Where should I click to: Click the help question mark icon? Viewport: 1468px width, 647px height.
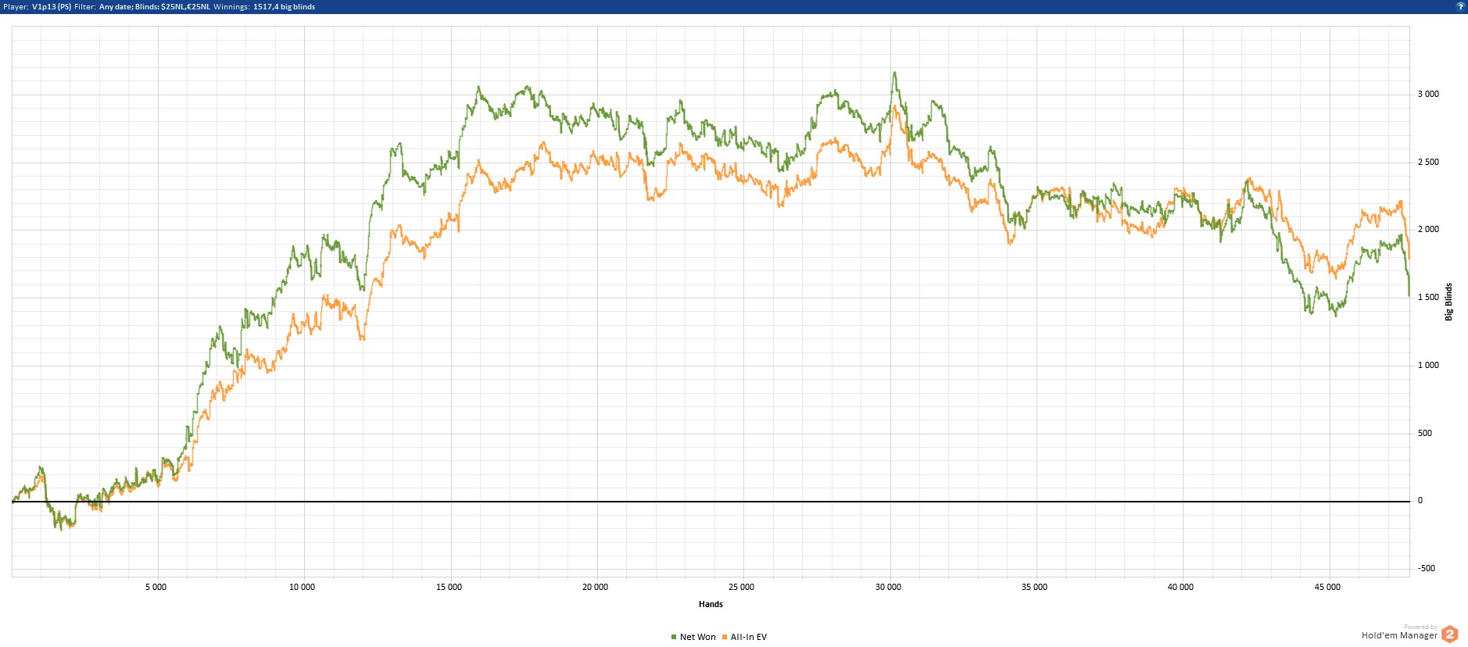1459,6
